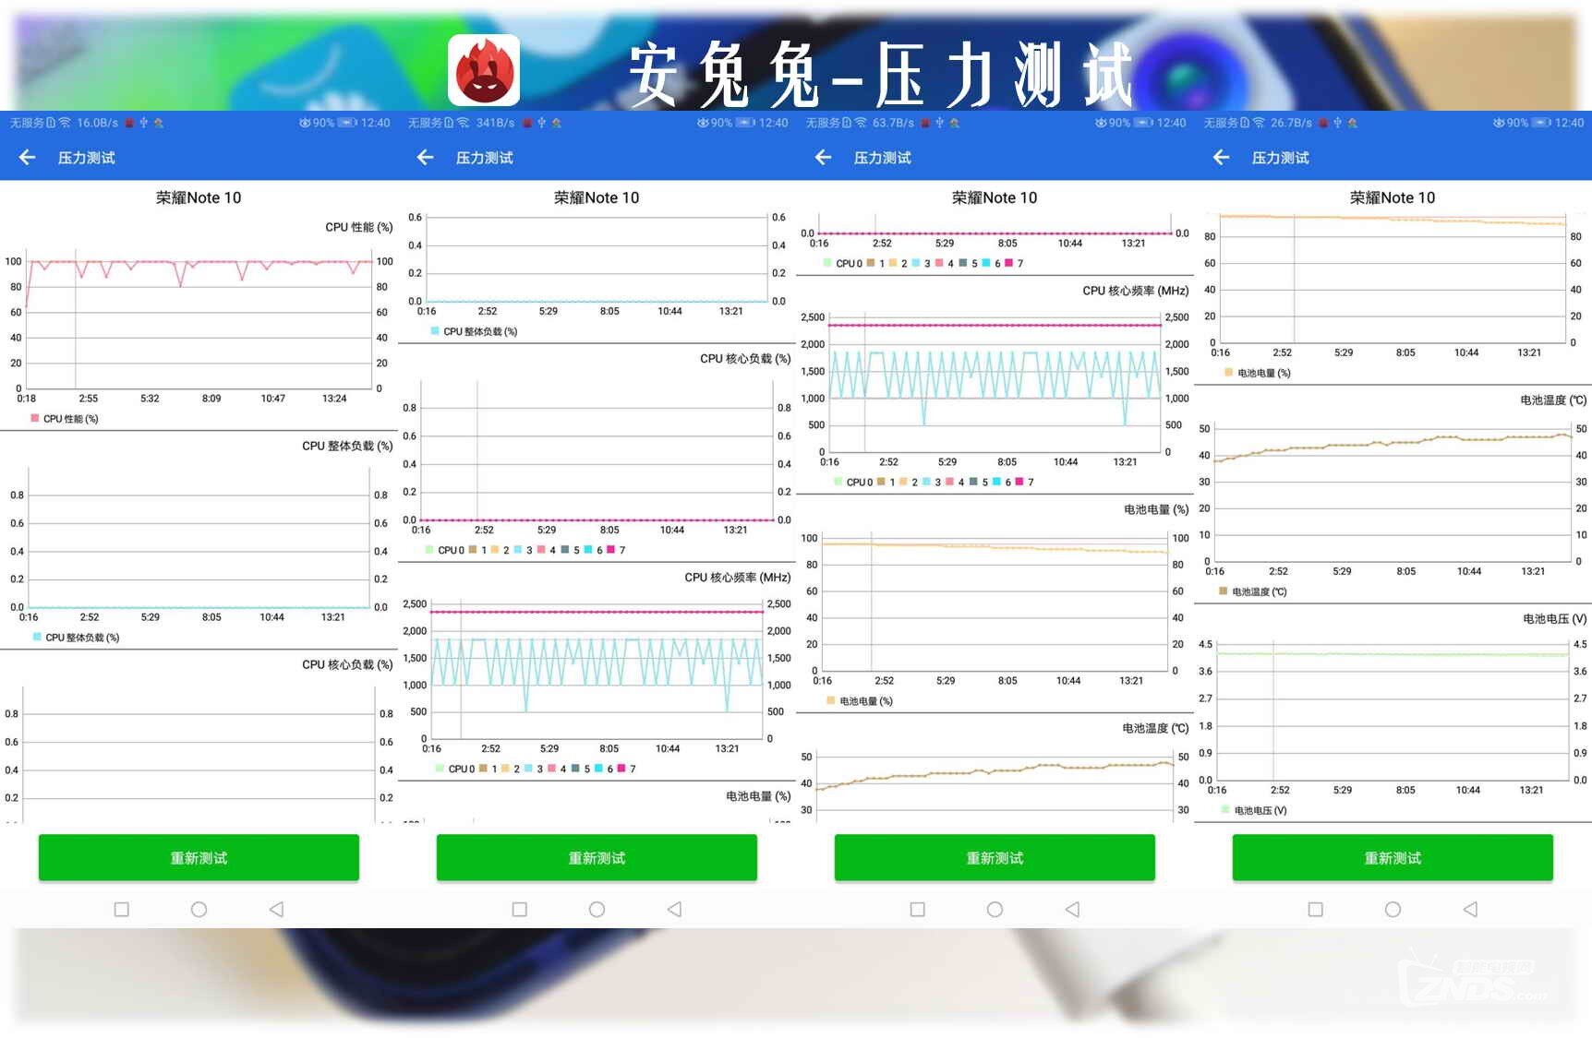This screenshot has width=1592, height=1038.
Task: Tap the back arrow in the third screenshot
Action: pyautogui.click(x=823, y=158)
